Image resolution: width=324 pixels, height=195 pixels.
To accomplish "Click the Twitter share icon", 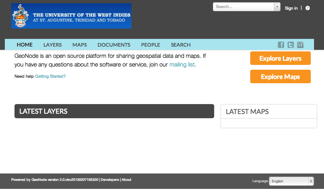I will [x=291, y=45].
